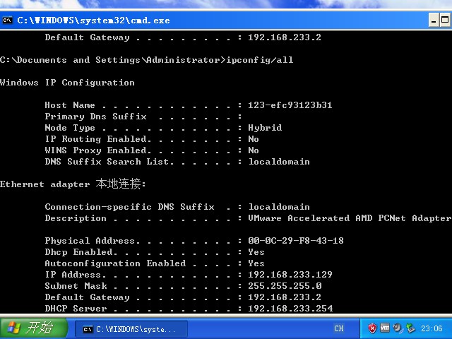Select the C:\WINDOWS\syste... taskbar button
Viewport: 452px width, 339px height.
(131, 329)
